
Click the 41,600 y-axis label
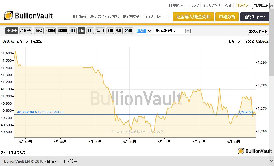[x=6, y=53]
